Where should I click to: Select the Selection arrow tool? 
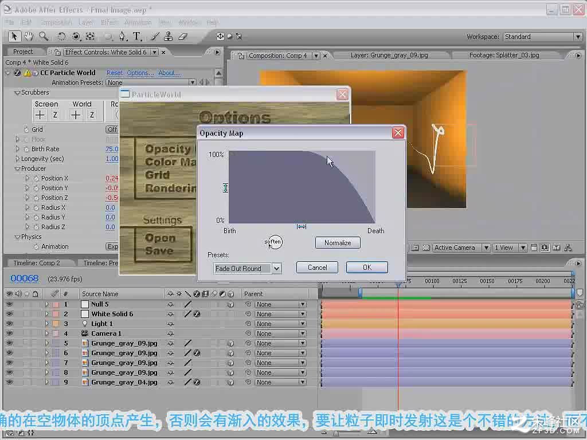click(14, 36)
